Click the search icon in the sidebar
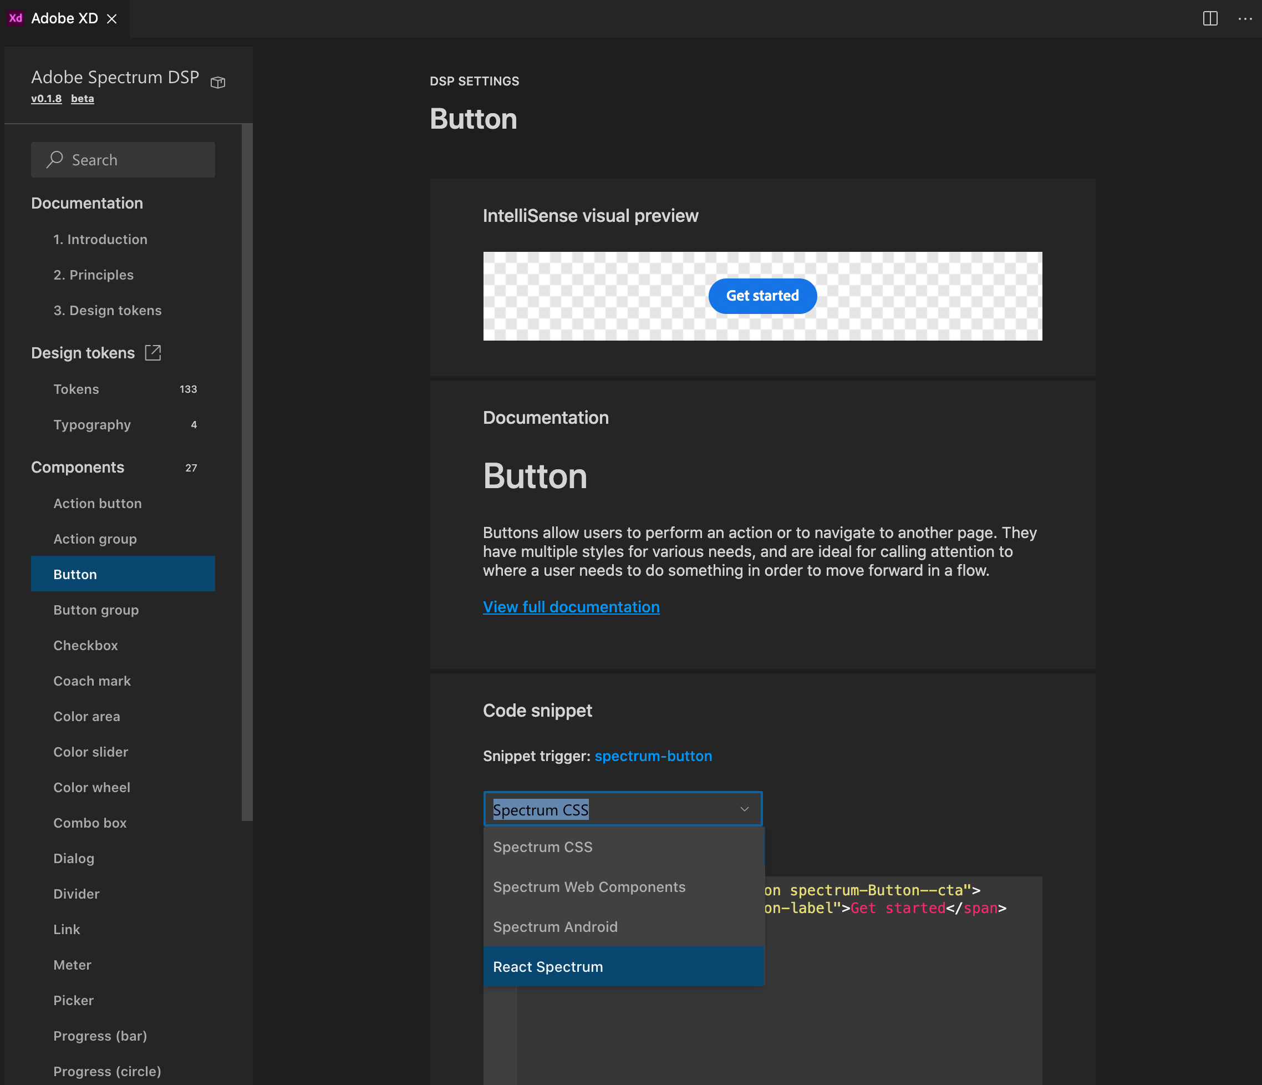This screenshot has height=1085, width=1262. [x=54, y=159]
